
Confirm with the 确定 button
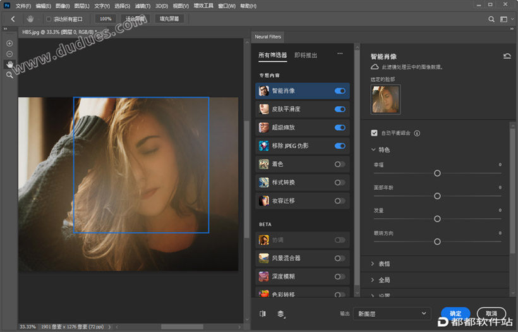455,313
